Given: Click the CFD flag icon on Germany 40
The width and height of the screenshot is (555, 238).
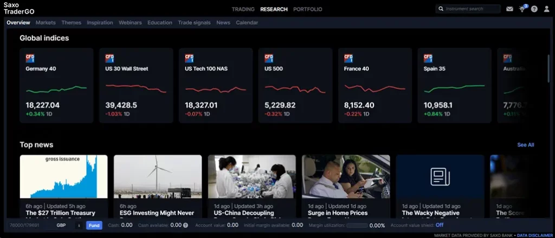Looking at the screenshot, I should coord(30,58).
